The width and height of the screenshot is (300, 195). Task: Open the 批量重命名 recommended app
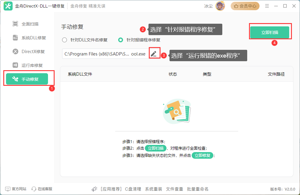[198, 189]
